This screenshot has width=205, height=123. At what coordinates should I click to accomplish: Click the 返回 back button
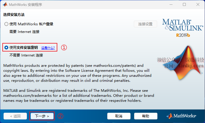coord(15,116)
